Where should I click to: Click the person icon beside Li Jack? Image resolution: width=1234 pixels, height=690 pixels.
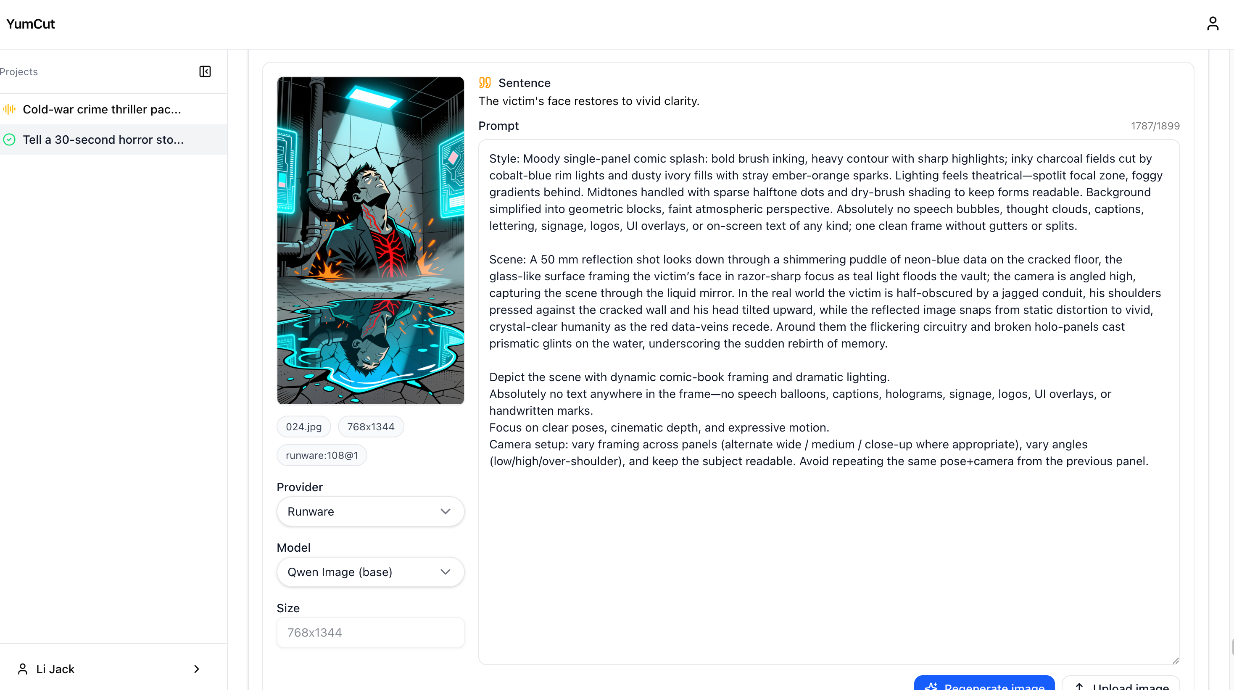23,669
